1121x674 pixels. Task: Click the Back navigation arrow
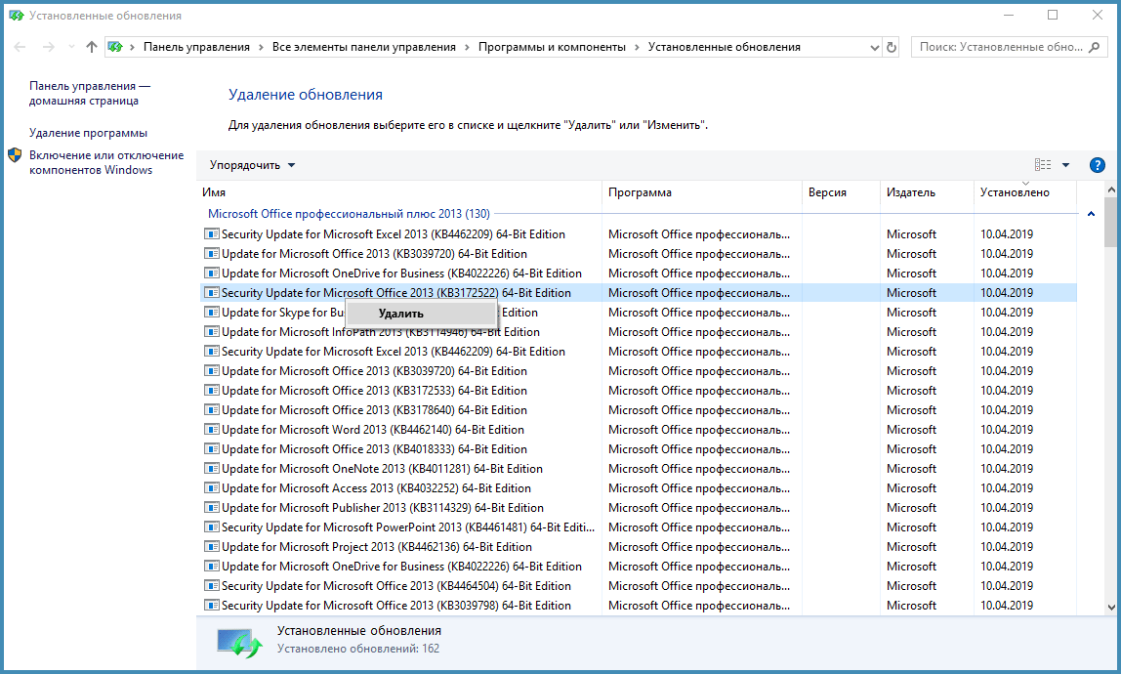[20, 47]
